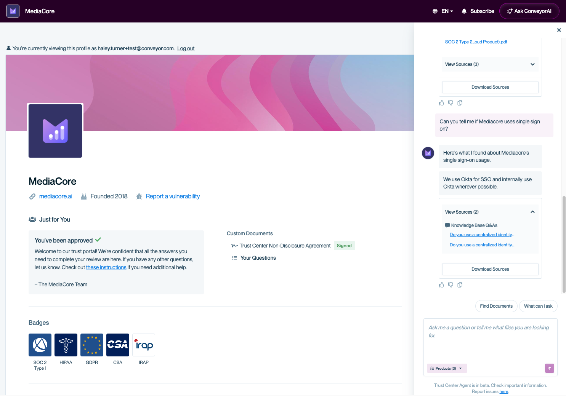Screen dimensions: 566x396
Task: Click the MediaCore logo in header
Action: point(13,11)
